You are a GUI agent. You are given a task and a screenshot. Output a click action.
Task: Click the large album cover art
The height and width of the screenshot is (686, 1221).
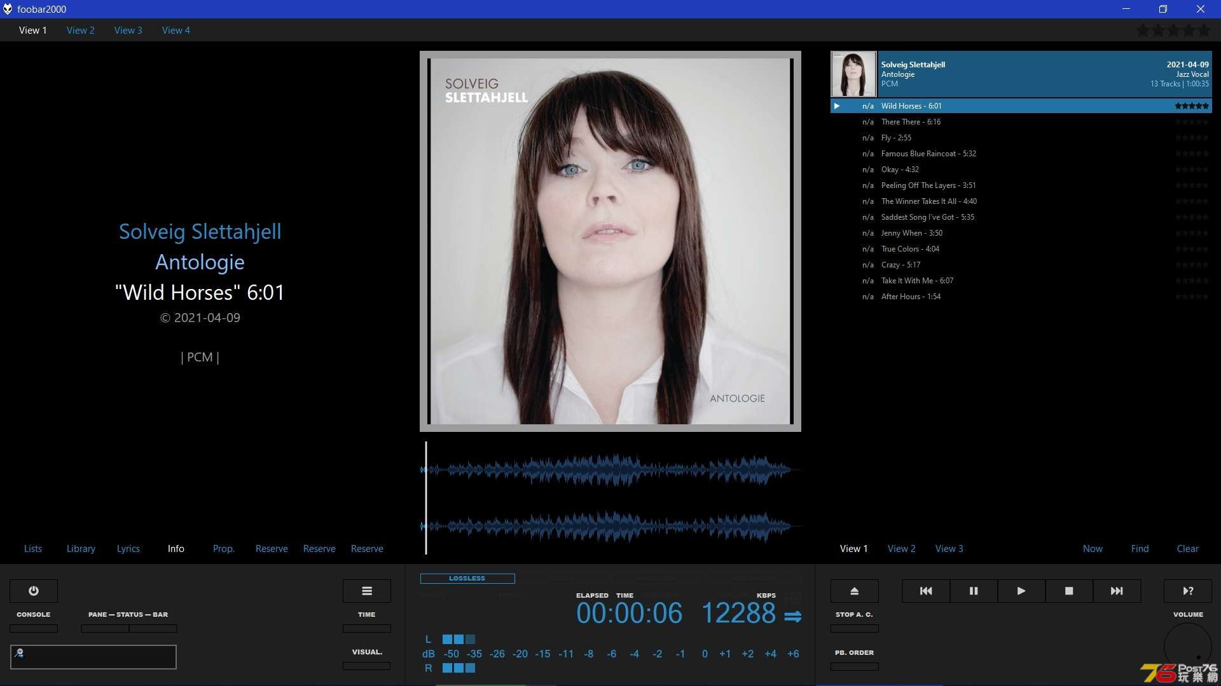coord(610,241)
